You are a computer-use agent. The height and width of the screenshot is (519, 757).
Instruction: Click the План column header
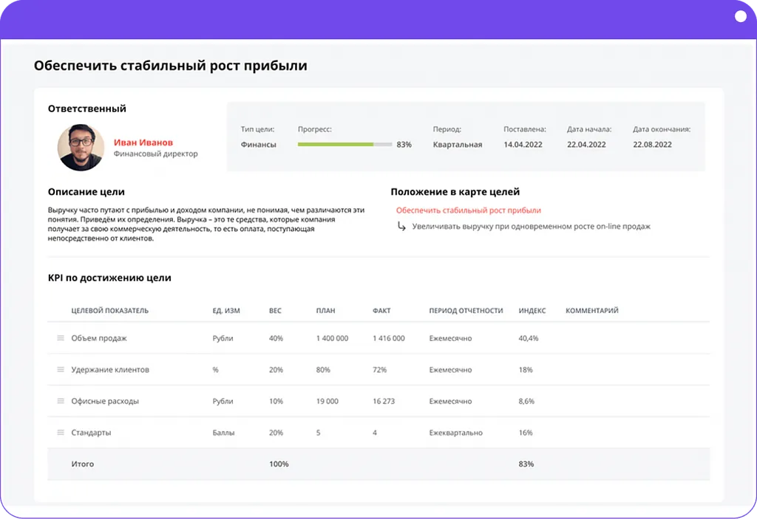325,311
